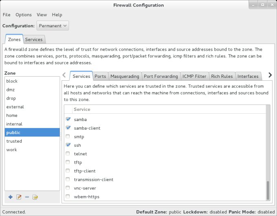This screenshot has height=216, width=277.
Task: Enable the telnet service checkbox
Action: pos(68,154)
